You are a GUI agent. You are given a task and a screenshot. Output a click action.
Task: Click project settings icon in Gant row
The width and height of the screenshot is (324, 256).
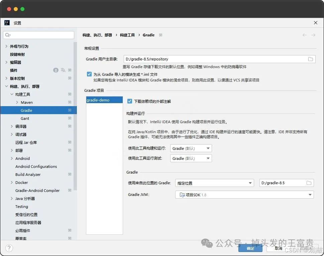pos(70,118)
